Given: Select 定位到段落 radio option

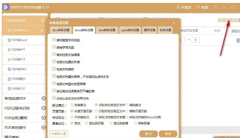Looking at the screenshot, I should (111, 123).
